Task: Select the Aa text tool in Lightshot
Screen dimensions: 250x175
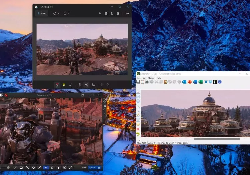Action: click(46, 167)
